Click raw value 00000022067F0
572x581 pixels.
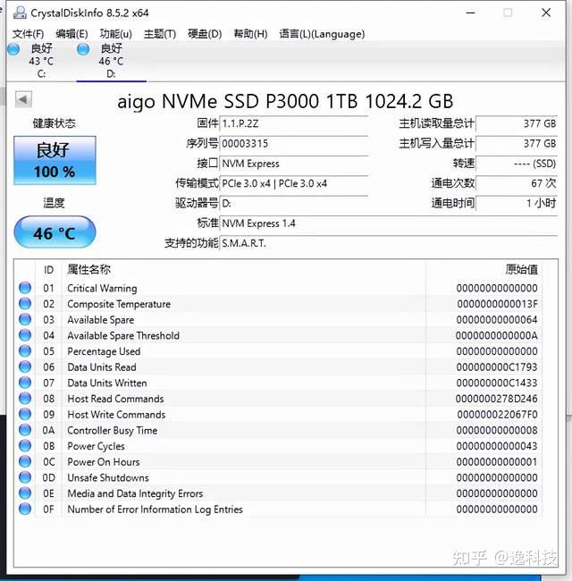[497, 415]
